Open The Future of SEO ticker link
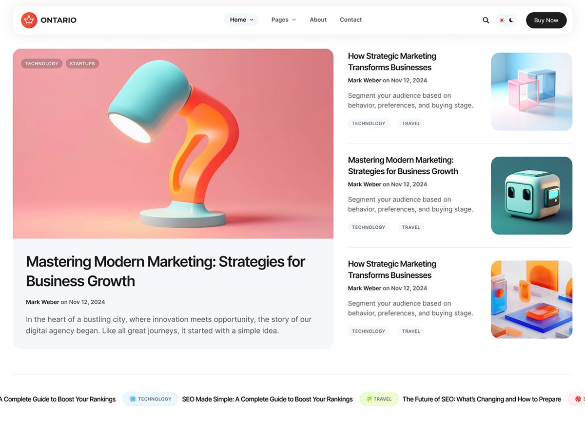585x438 pixels. (482, 399)
